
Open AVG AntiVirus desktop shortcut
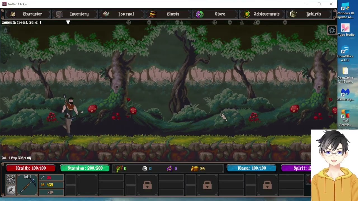(345, 118)
